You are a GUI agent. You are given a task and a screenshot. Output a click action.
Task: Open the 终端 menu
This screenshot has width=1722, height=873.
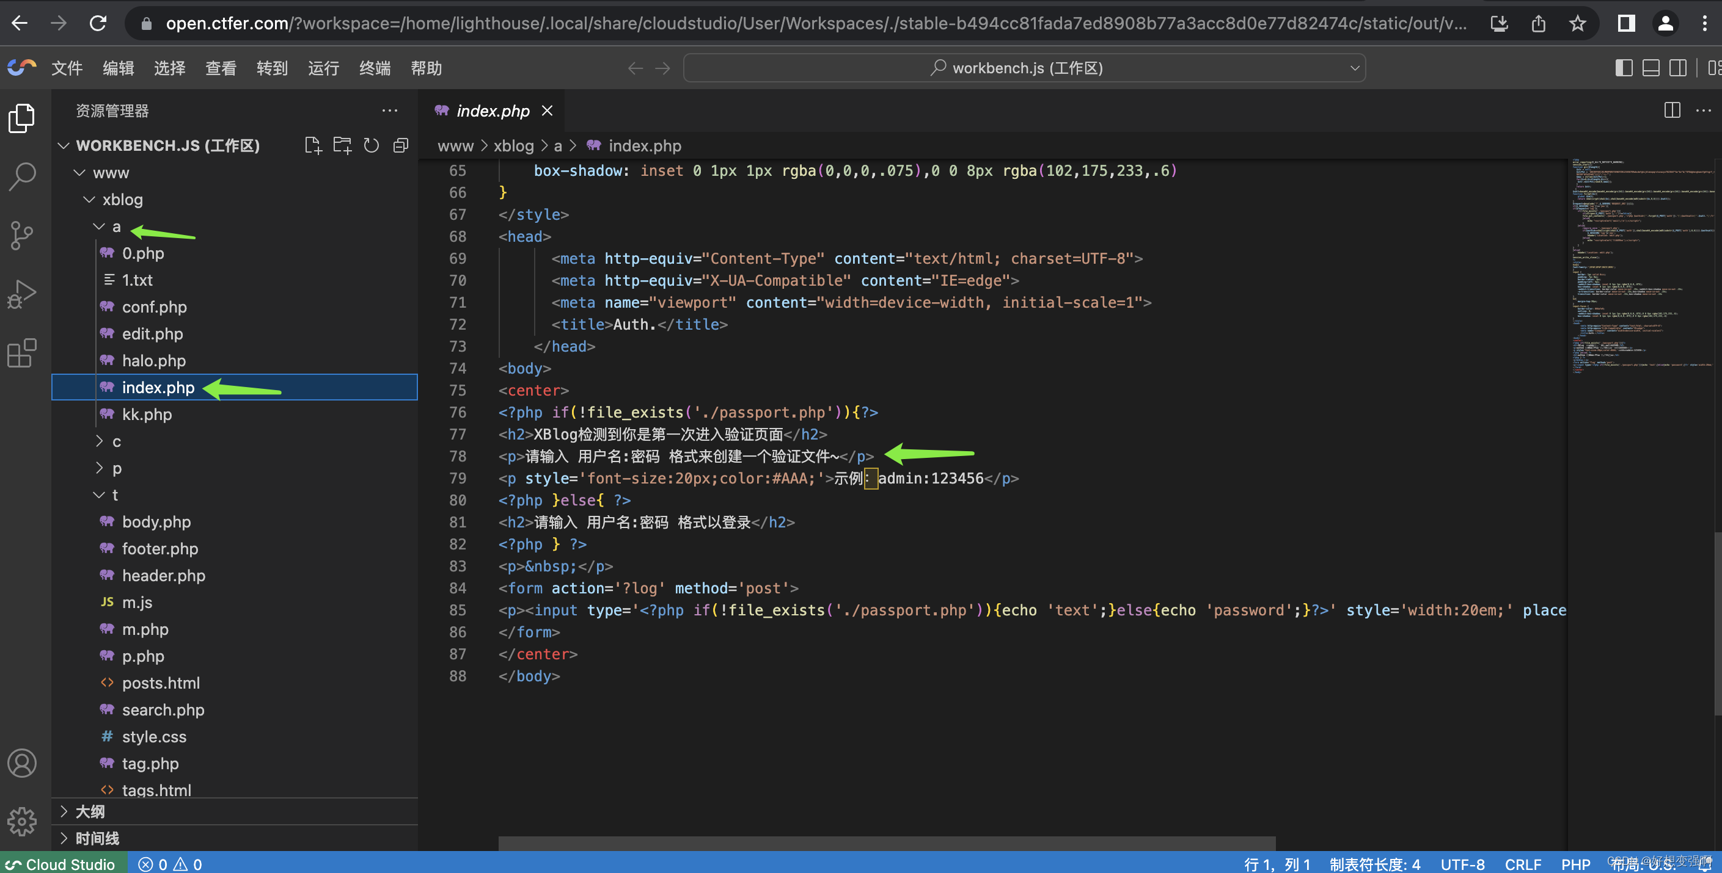[375, 68]
